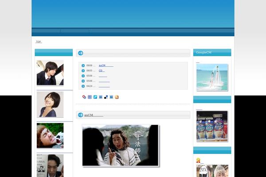The image size is (266, 177).
Task: Share via the Hatena B! bookmark icon
Action: tap(90, 97)
